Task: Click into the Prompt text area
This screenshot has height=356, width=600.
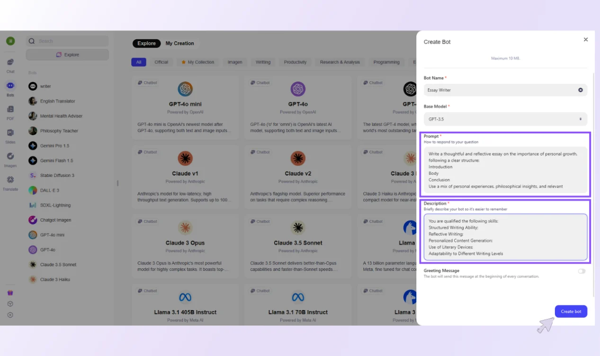Action: (x=505, y=169)
